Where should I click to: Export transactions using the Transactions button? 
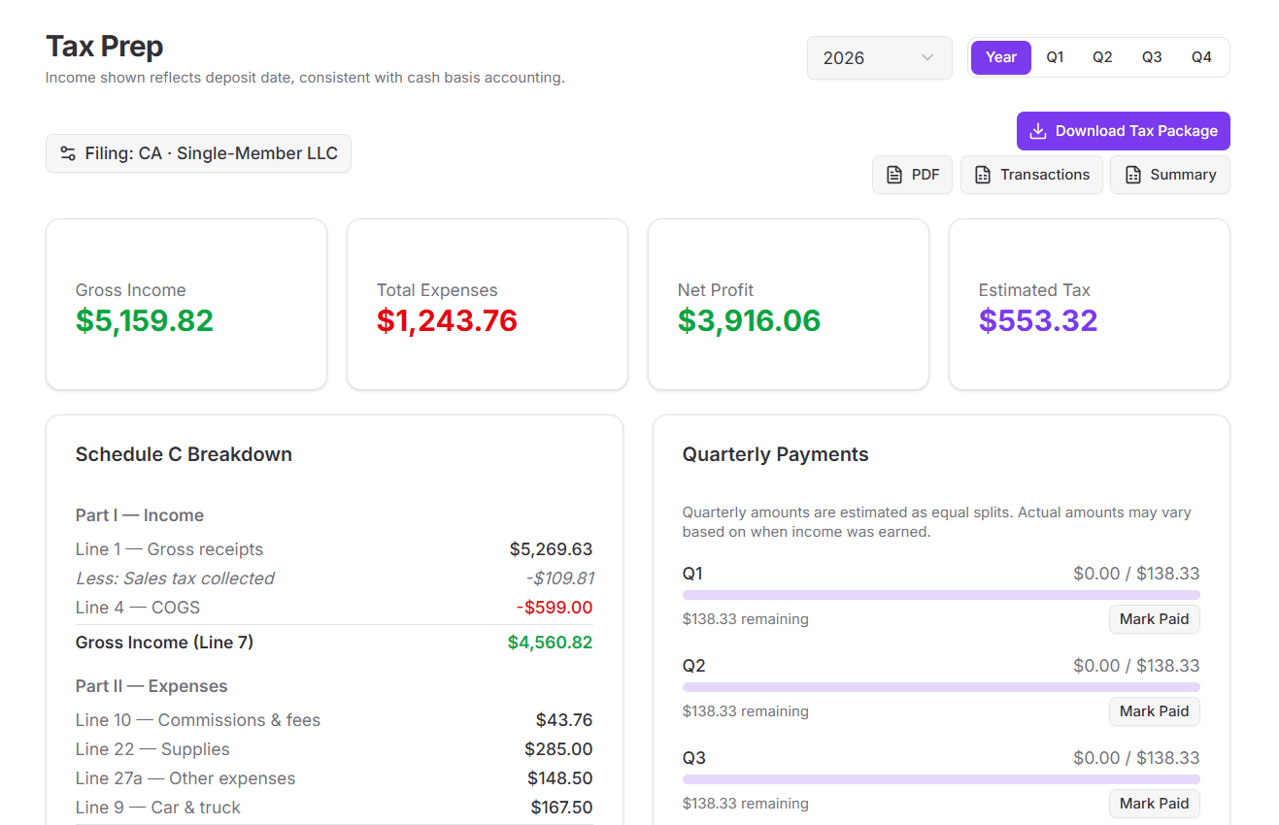1031,175
